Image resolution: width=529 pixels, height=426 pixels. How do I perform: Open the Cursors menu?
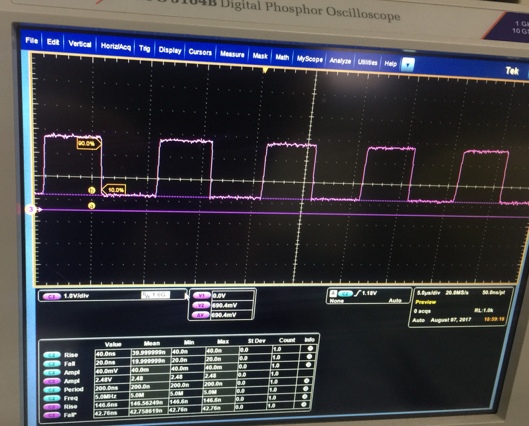pos(200,52)
